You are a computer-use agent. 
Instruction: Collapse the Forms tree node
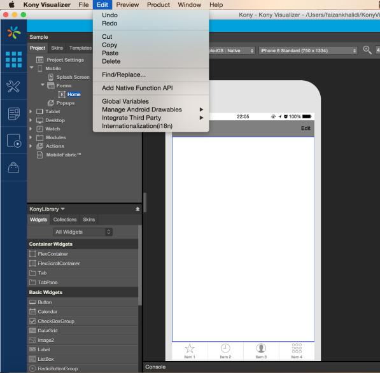point(43,85)
